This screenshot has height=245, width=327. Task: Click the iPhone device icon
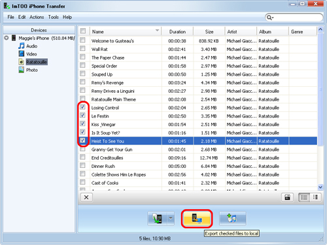14,38
